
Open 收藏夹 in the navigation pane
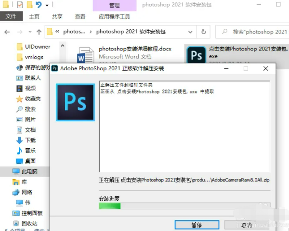[x=28, y=99]
